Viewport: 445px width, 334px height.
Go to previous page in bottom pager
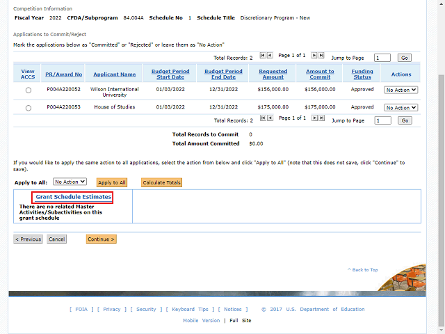tap(270, 118)
